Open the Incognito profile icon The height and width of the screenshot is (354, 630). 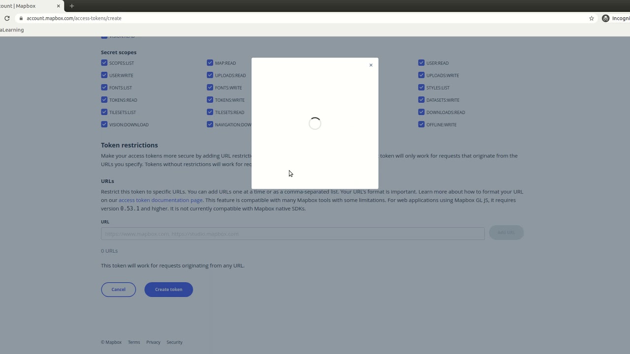[x=606, y=18]
